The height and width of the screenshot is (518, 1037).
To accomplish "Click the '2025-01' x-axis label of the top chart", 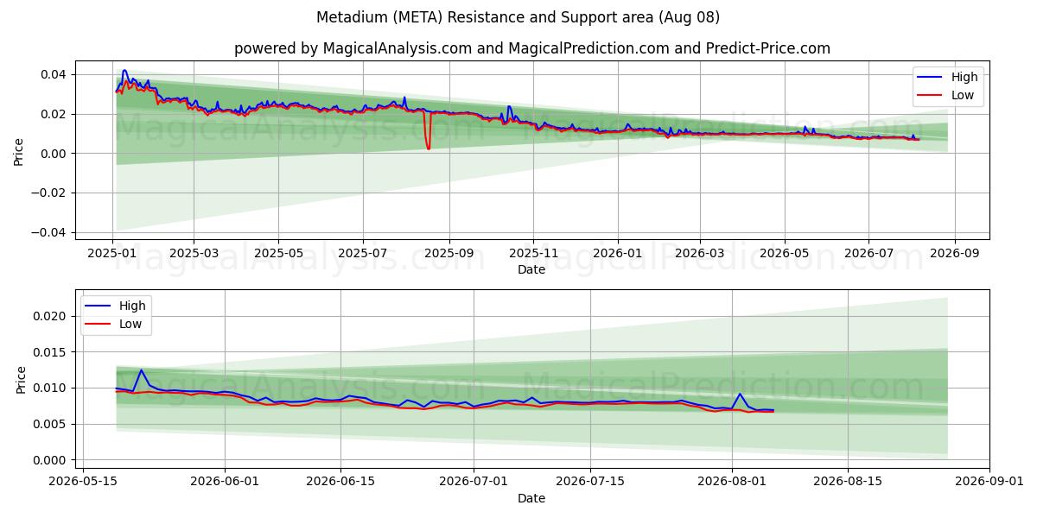I will 112,255.
